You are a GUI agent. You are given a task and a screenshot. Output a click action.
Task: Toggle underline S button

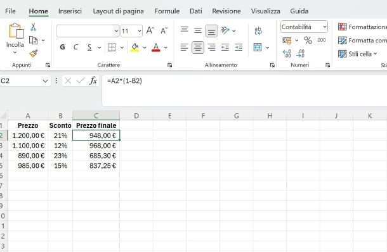(89, 47)
